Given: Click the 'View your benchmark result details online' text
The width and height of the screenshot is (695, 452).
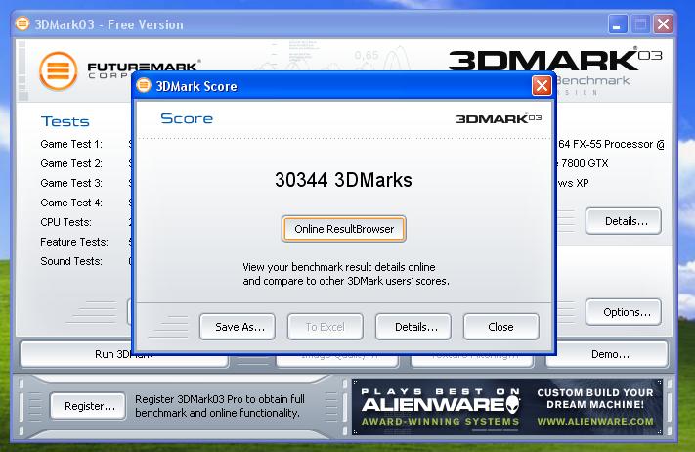Looking at the screenshot, I should coord(339,267).
